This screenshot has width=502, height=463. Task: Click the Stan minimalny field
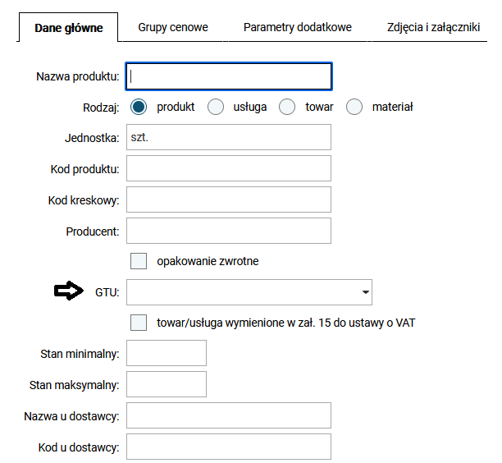point(167,354)
